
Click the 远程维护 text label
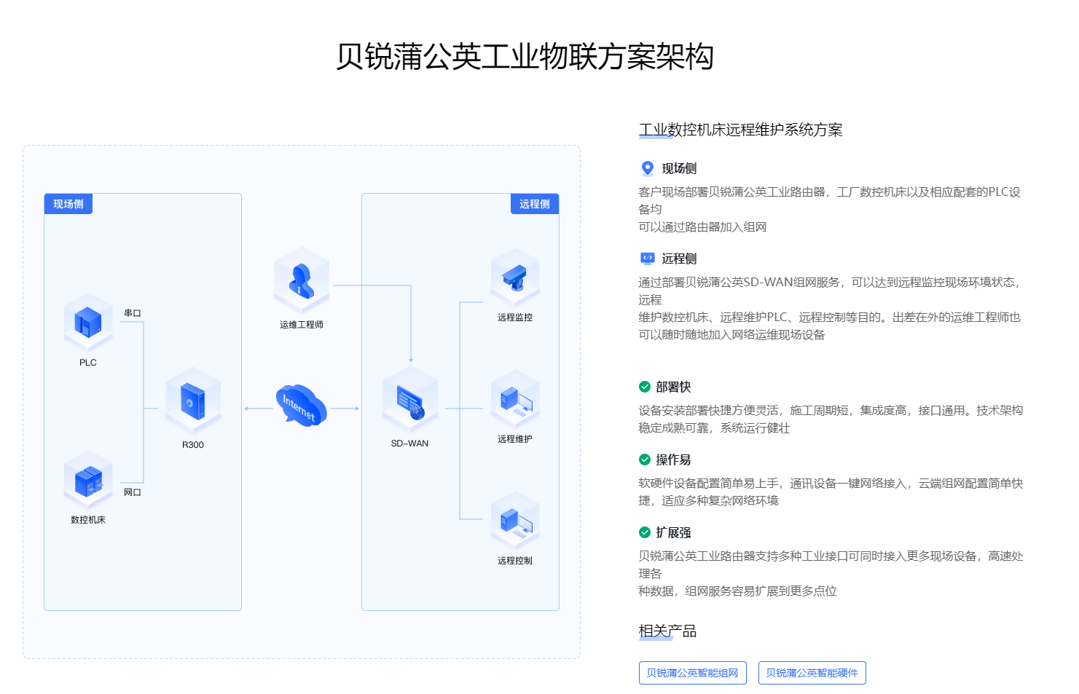[x=515, y=439]
